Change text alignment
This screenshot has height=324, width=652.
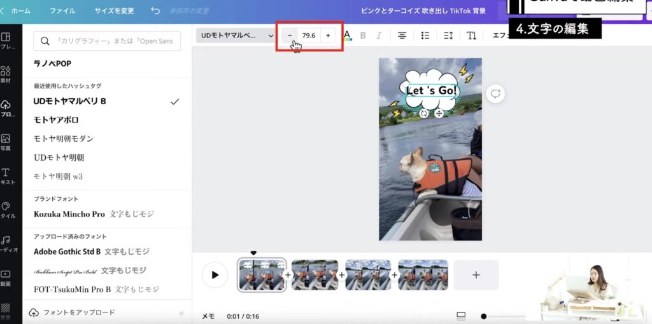tap(402, 36)
